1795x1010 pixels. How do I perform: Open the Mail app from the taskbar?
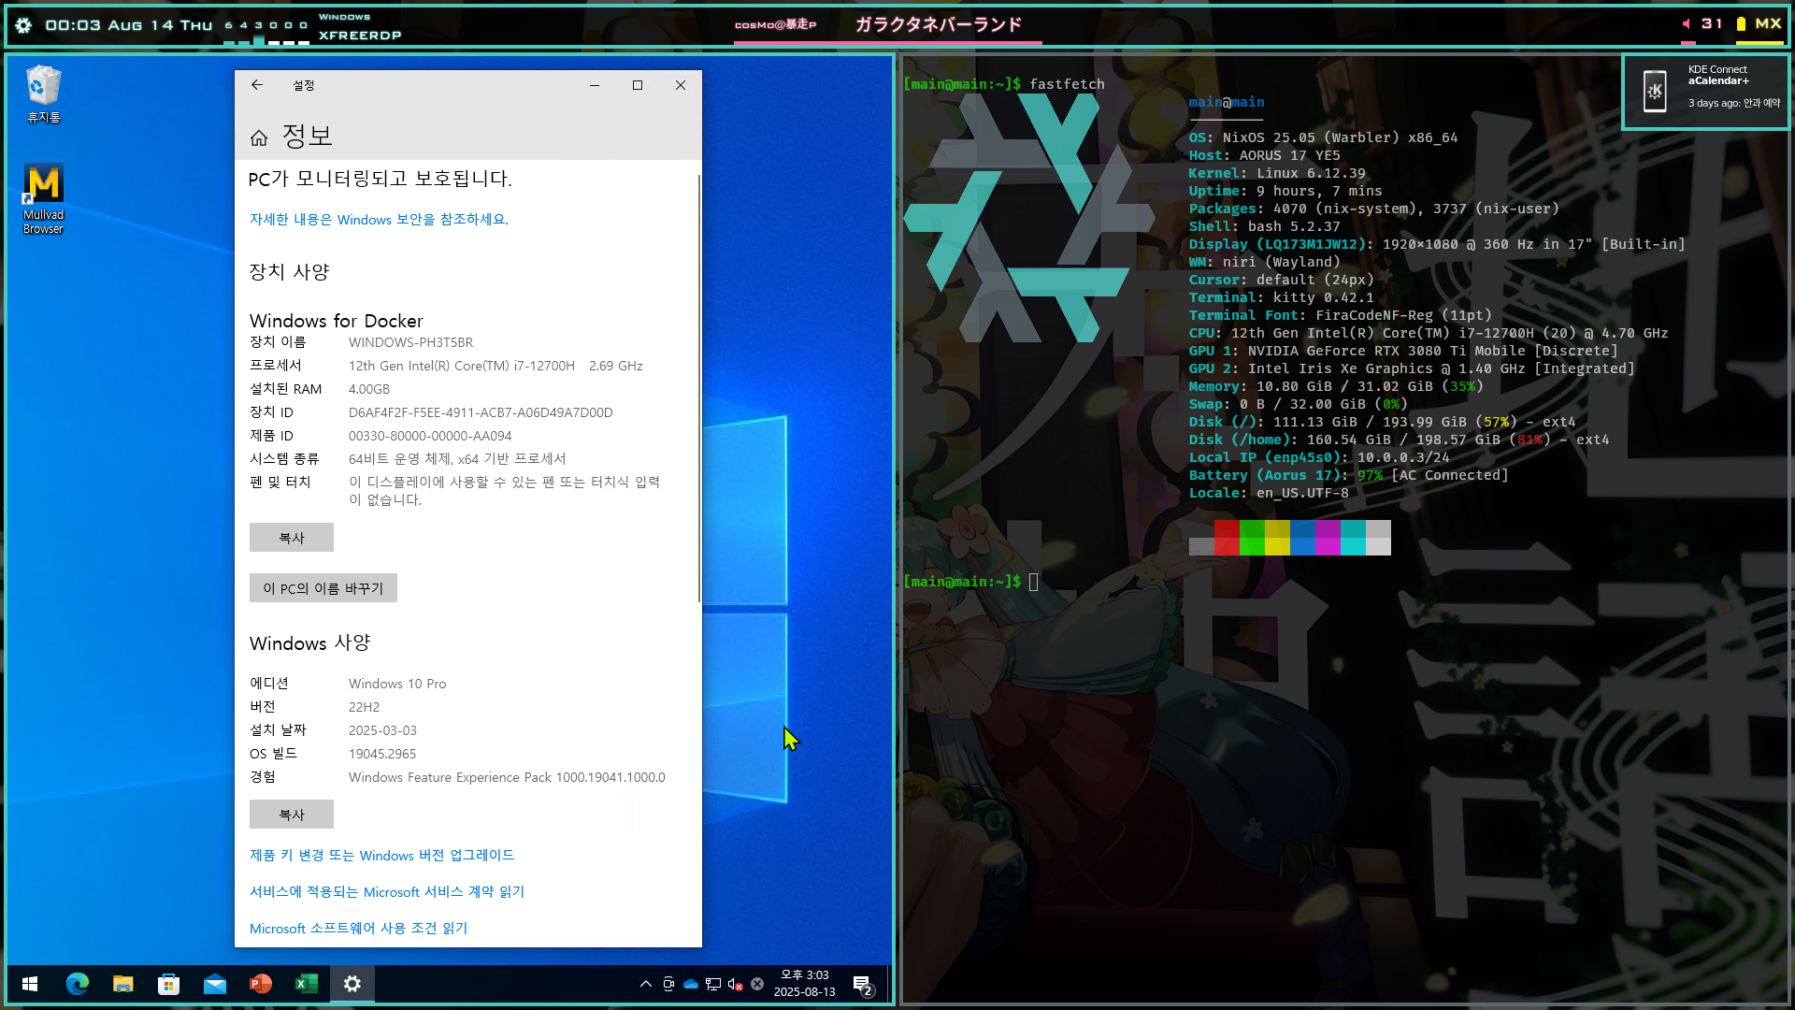click(x=215, y=984)
